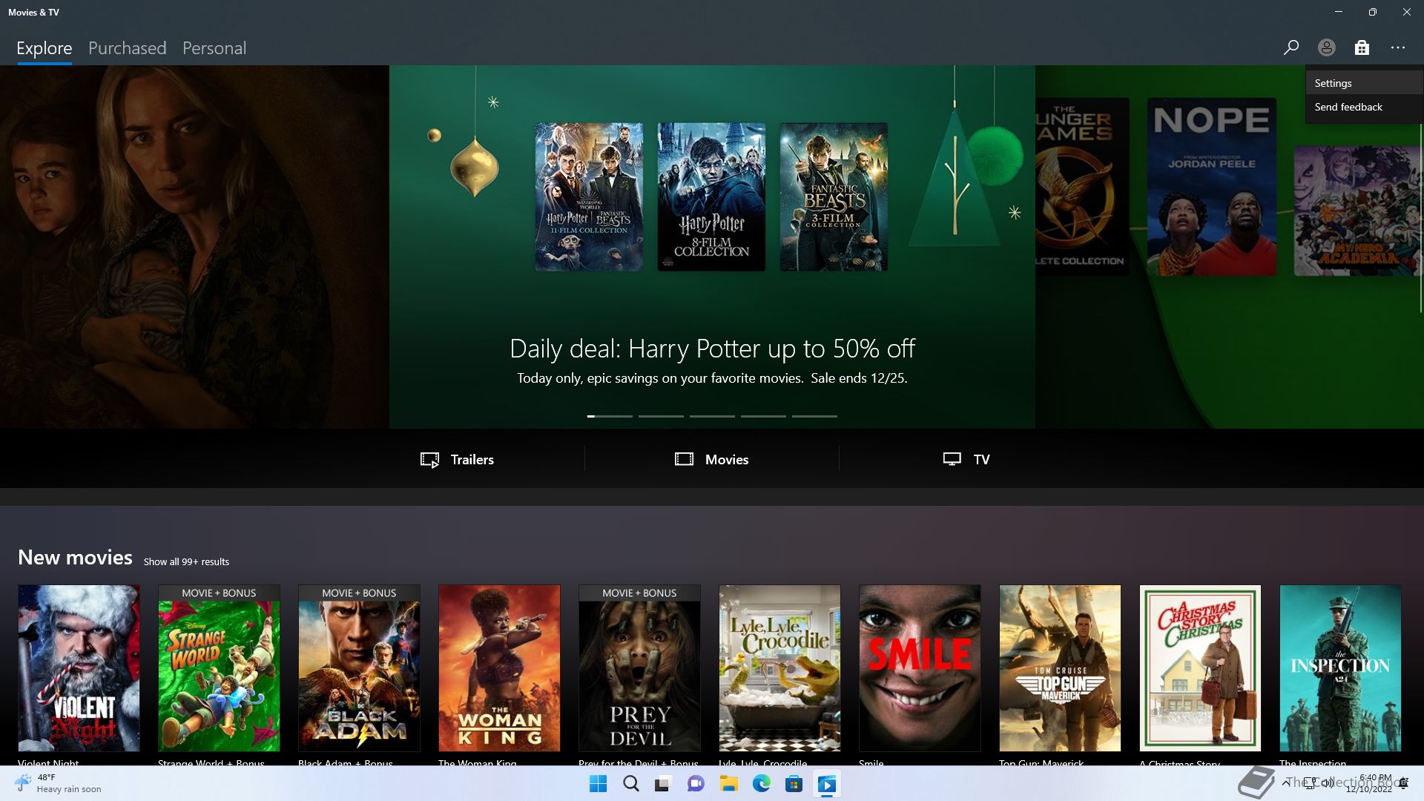Open Task View on the taskbar
This screenshot has height=801, width=1424.
[x=663, y=784]
